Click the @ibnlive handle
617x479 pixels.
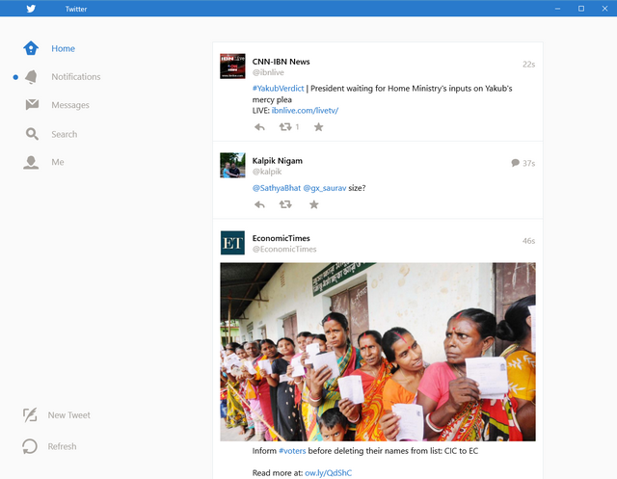(x=268, y=72)
